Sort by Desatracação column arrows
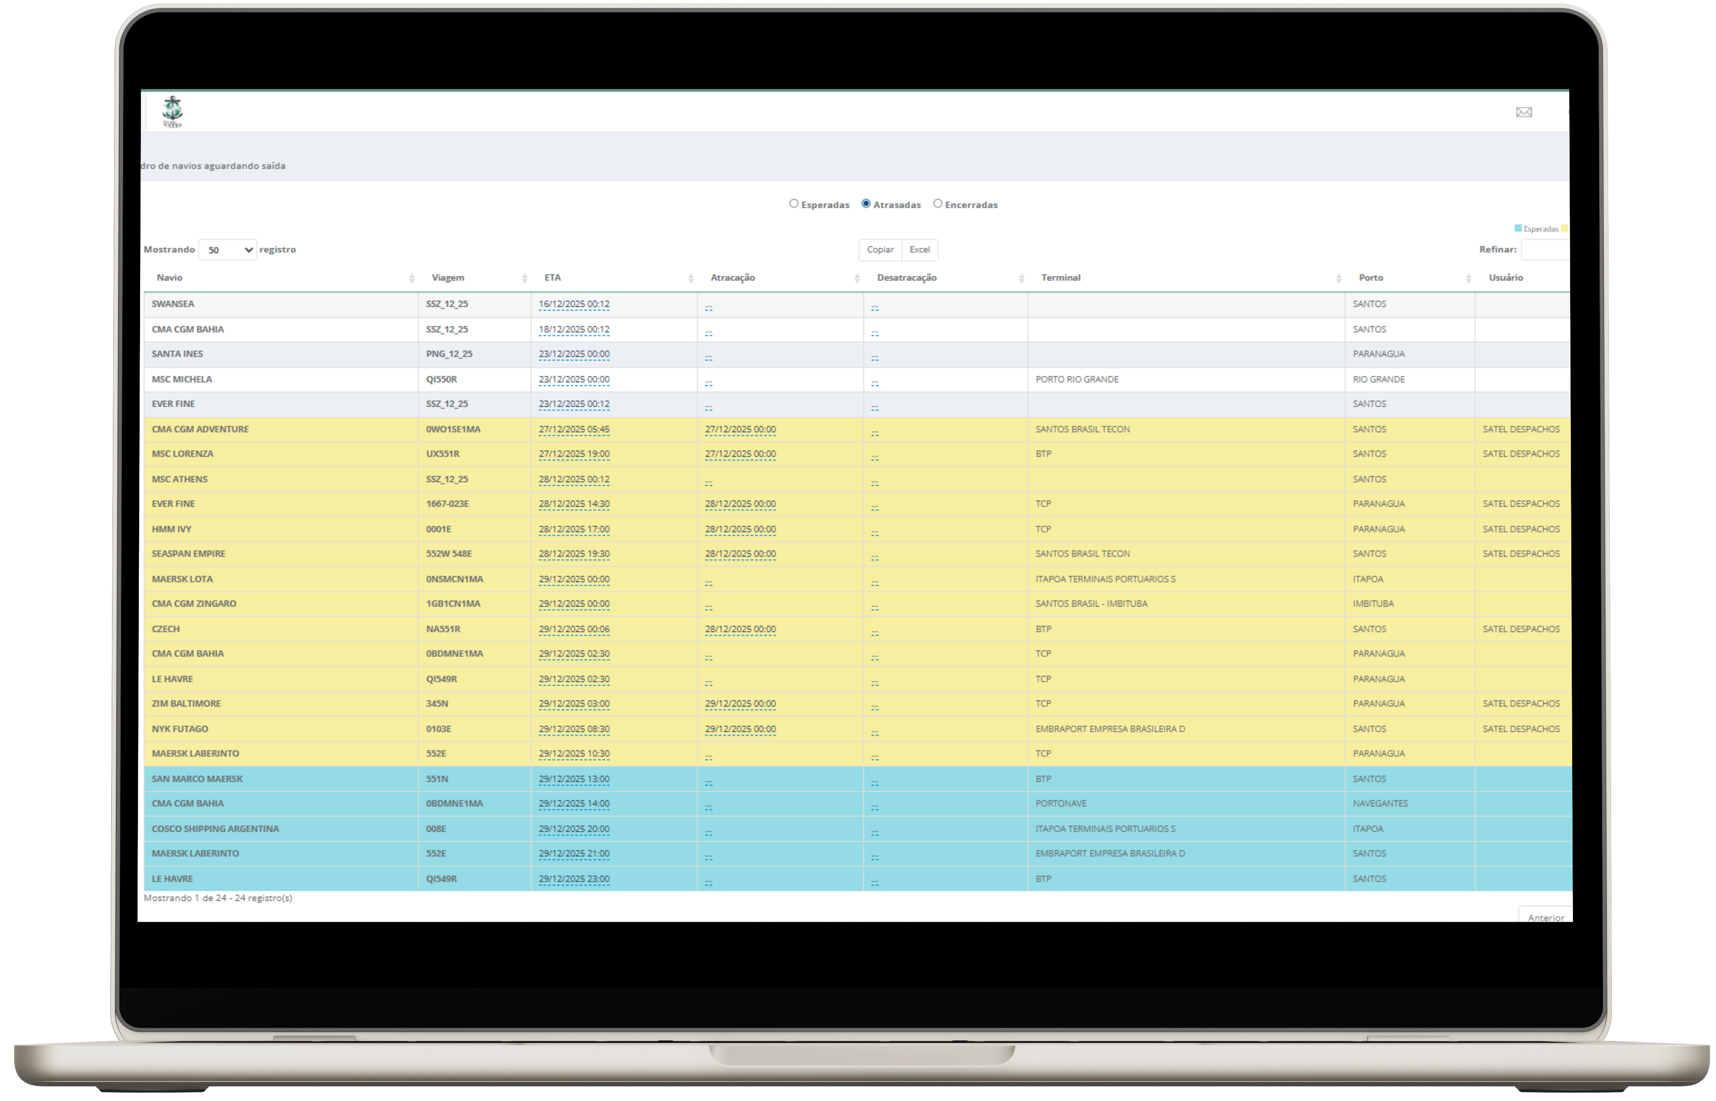The width and height of the screenshot is (1716, 1101). 1021,278
